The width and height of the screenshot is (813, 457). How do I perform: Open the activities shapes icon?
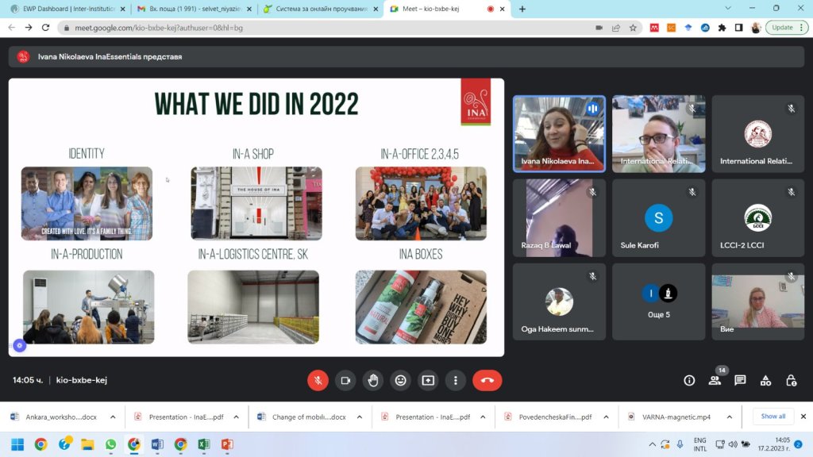[x=765, y=380]
